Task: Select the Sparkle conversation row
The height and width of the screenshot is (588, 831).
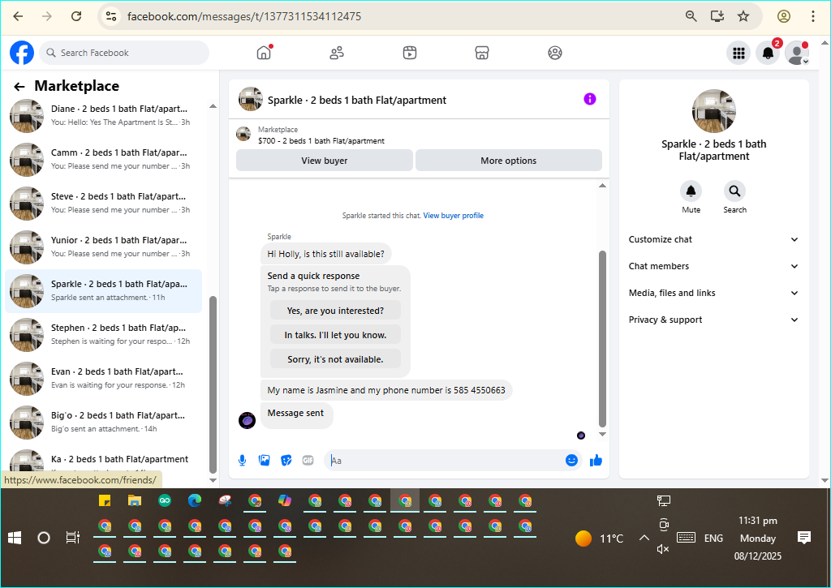Action: point(103,291)
